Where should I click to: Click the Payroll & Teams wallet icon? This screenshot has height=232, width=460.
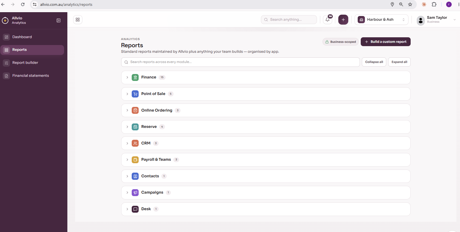pyautogui.click(x=135, y=160)
